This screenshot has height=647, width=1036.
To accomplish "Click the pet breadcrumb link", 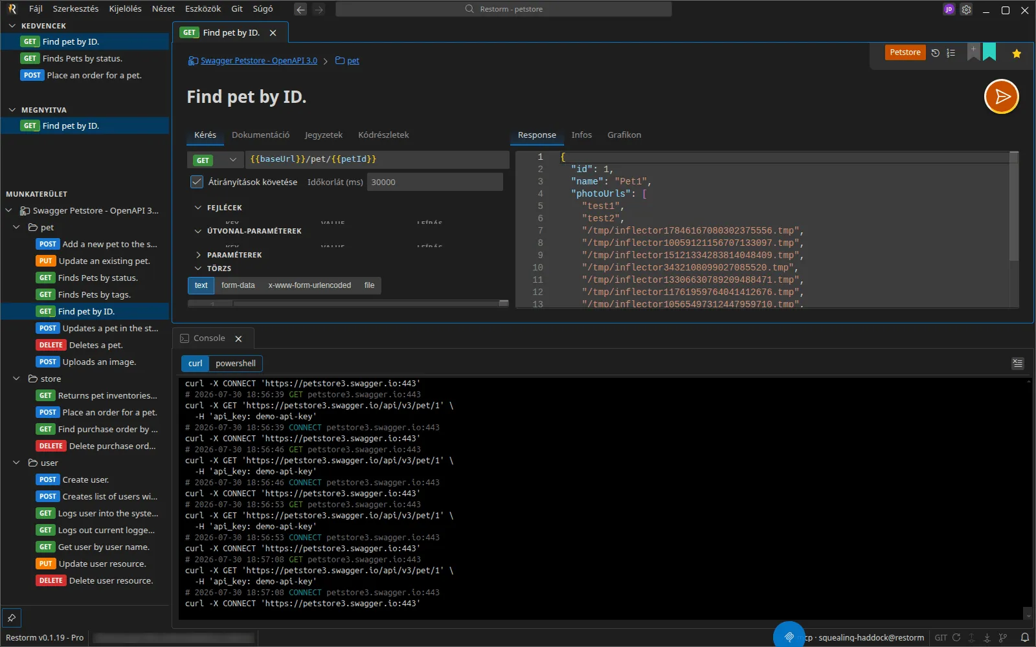I will click(353, 61).
